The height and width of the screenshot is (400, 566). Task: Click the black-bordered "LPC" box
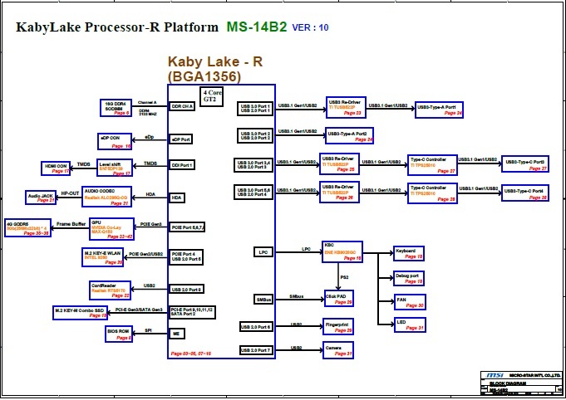coord(263,252)
